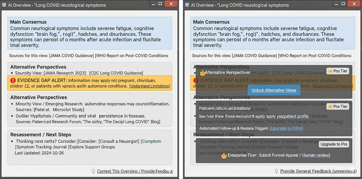
Task: Click crown icon beside Alternative Perspectives overlay
Action: click(x=202, y=73)
